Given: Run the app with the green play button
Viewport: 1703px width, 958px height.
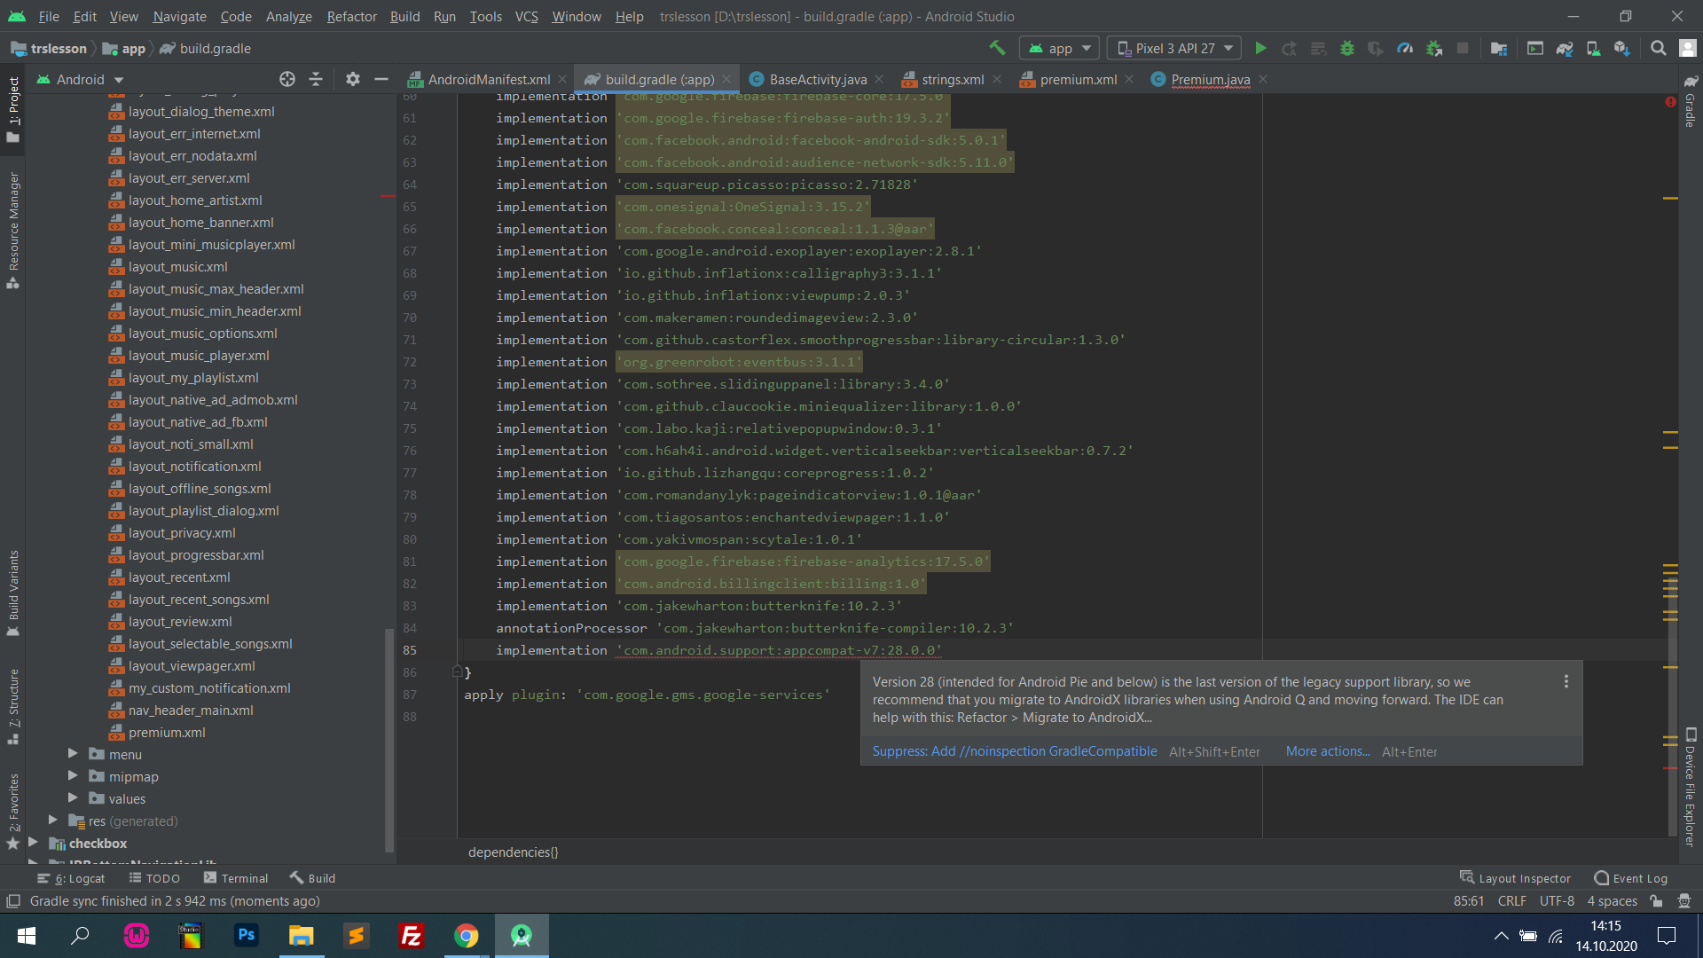Looking at the screenshot, I should pos(1260,48).
